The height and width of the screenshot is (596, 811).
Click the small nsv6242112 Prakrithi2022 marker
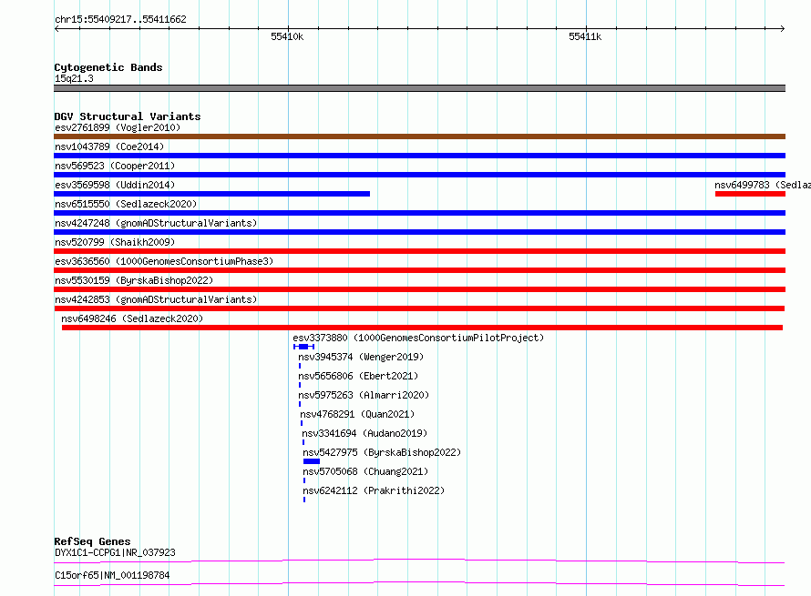(x=304, y=500)
